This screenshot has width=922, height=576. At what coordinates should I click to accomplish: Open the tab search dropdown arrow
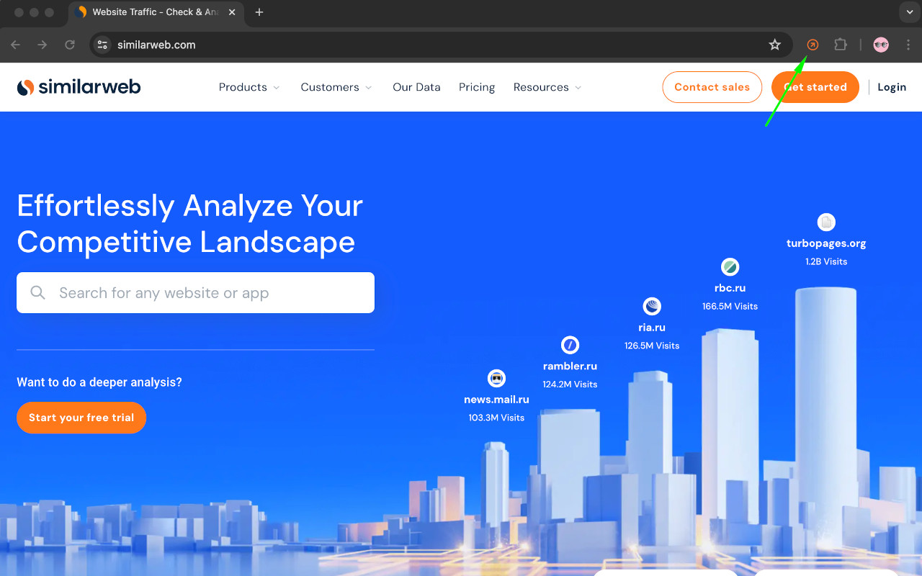(910, 12)
